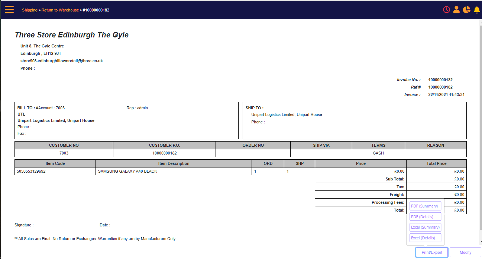This screenshot has height=259, width=482.
Task: Select bold Unipart Logistics name in Bill To
Action: [56, 120]
